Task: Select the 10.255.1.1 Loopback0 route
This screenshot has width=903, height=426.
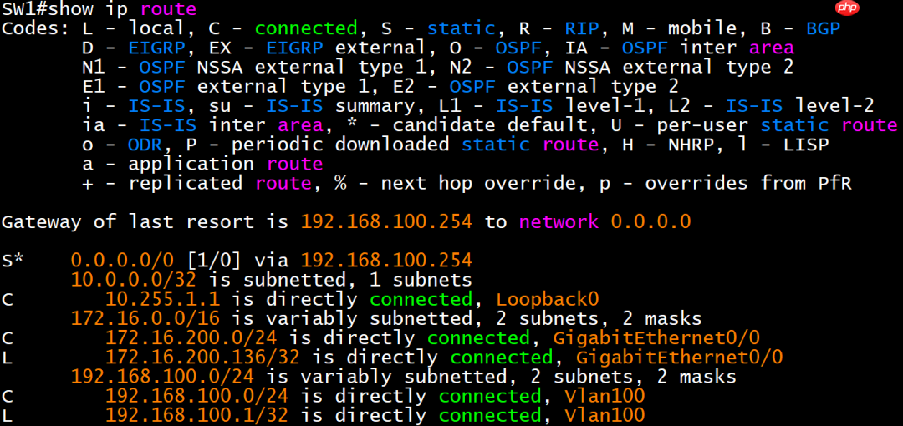Action: 300,299
